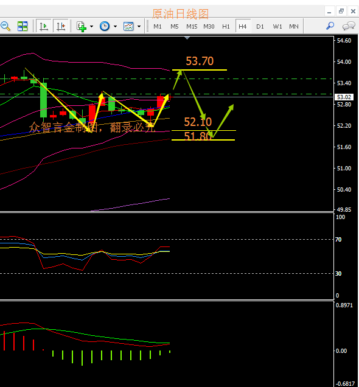Open the periods dropdown arrow
359x387 pixels.
(115, 26)
